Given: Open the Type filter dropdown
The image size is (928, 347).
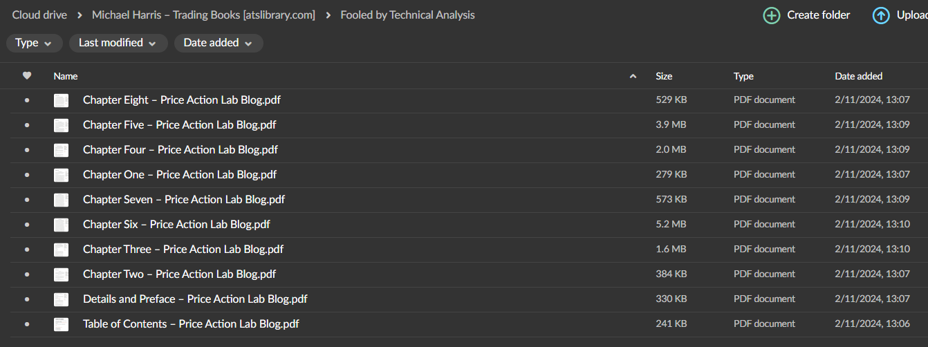Looking at the screenshot, I should (x=34, y=43).
